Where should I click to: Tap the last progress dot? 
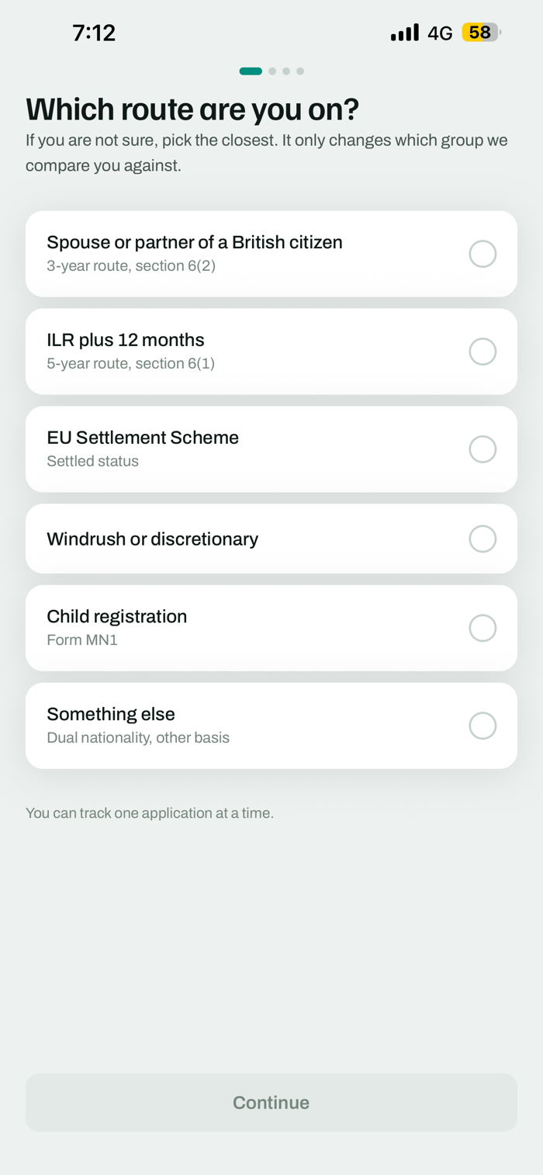300,71
